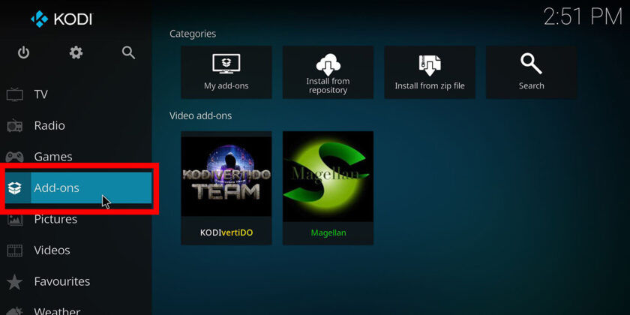
Task: Click the TV screen icon
Action: click(x=15, y=94)
